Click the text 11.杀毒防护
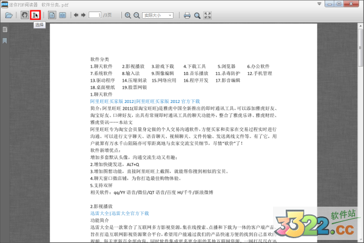The image size is (364, 243). tap(227, 73)
